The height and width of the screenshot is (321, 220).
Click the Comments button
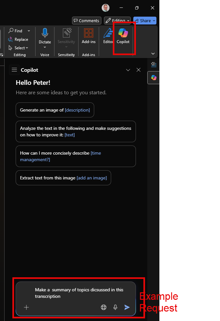86,21
